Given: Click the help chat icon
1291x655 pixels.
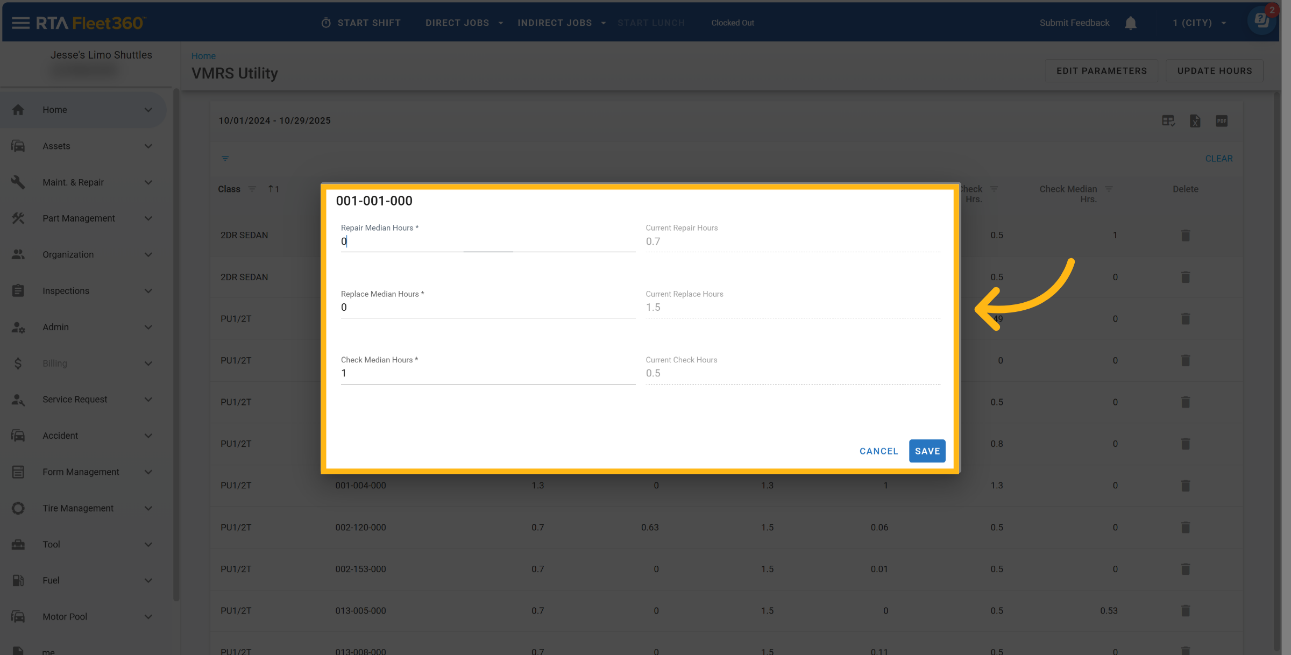Looking at the screenshot, I should [x=1261, y=22].
